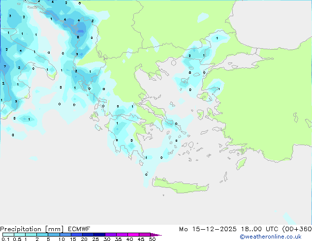Click the 'ECMWF' model label

[x=79, y=229]
